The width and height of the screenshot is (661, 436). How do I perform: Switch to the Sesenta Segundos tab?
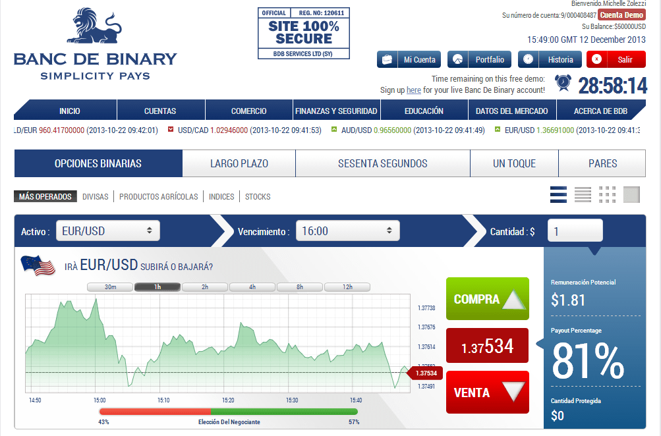[x=383, y=163]
